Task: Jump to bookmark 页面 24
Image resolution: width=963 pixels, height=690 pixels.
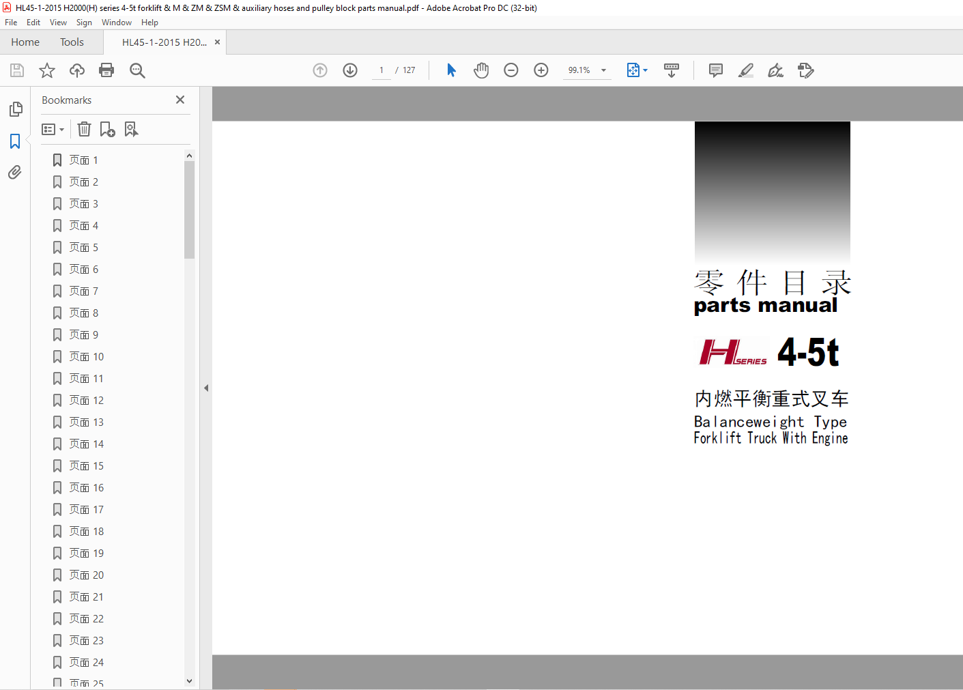Action: tap(86, 662)
